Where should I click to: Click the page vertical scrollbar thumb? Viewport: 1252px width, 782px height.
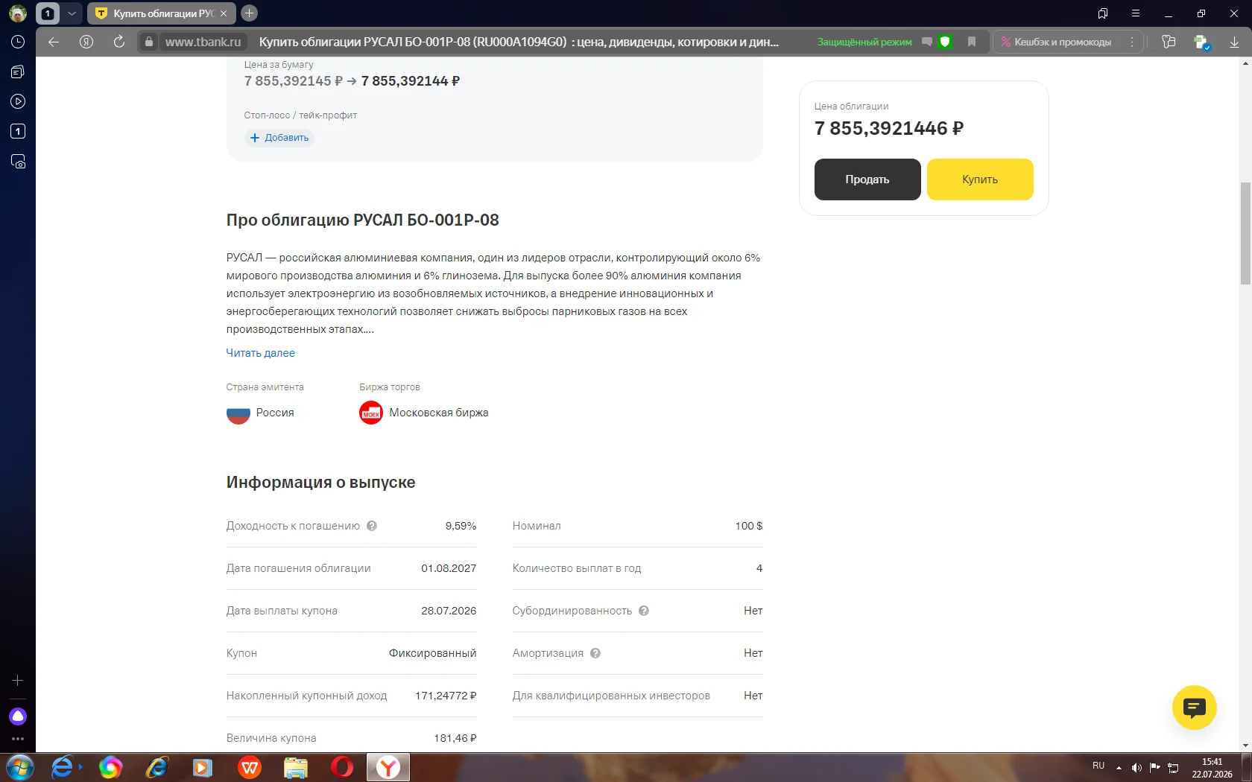pos(1245,233)
